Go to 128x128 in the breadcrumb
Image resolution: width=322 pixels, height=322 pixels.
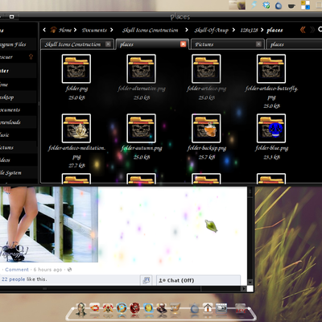pyautogui.click(x=249, y=30)
